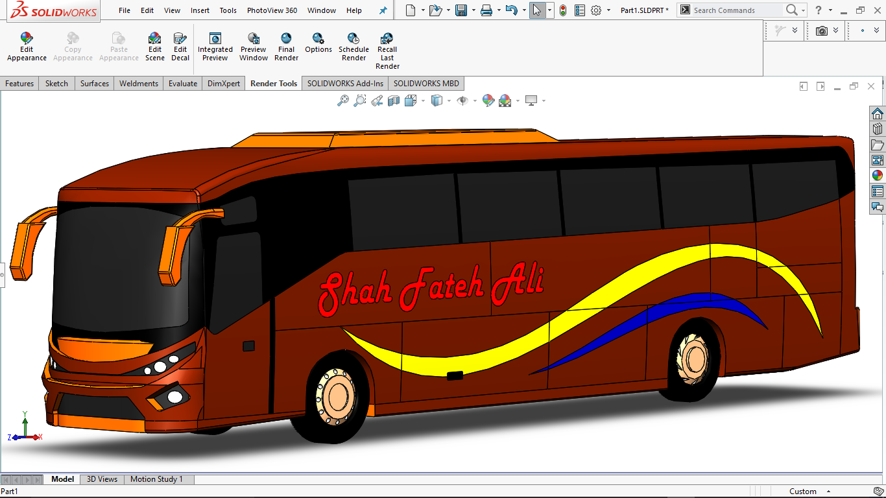Click Zoom to Fit icon
This screenshot has height=498, width=886.
[x=343, y=101]
